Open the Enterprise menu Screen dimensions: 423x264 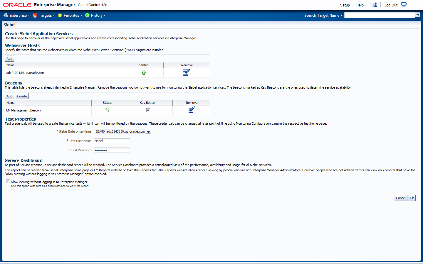[19, 15]
